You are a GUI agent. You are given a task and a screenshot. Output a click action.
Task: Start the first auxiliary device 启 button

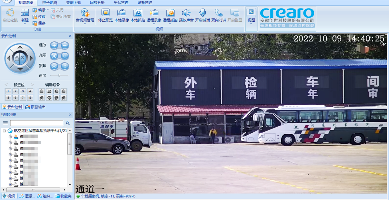(42, 91)
